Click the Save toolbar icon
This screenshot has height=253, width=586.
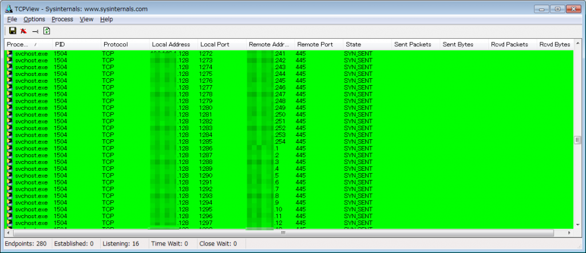click(x=13, y=31)
